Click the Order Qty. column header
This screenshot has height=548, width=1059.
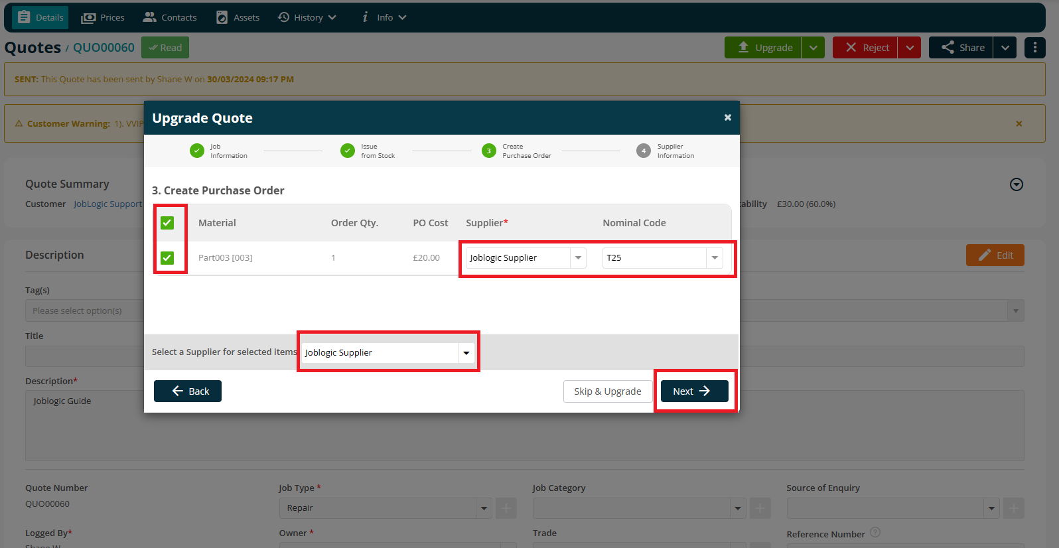pos(354,223)
